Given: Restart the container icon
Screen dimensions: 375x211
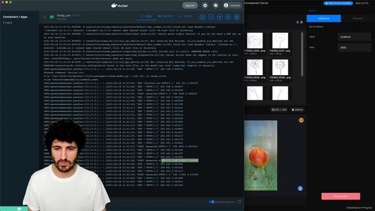Looking at the screenshot, I should click(228, 17).
